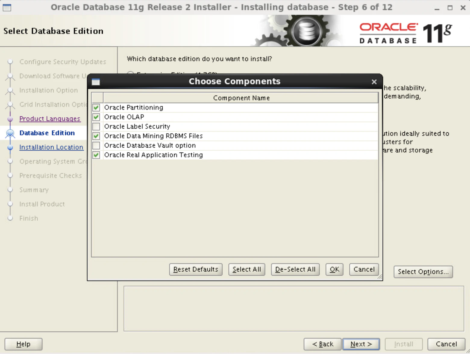Click the step bullet beside Installation Option
This screenshot has height=354, width=470.
tap(10, 90)
